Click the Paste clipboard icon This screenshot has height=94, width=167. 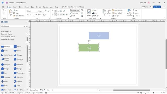10,11
